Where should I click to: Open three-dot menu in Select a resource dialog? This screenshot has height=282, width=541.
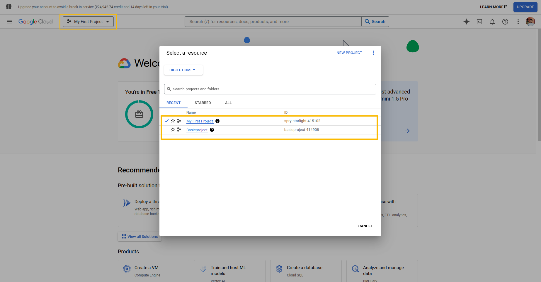tap(373, 53)
